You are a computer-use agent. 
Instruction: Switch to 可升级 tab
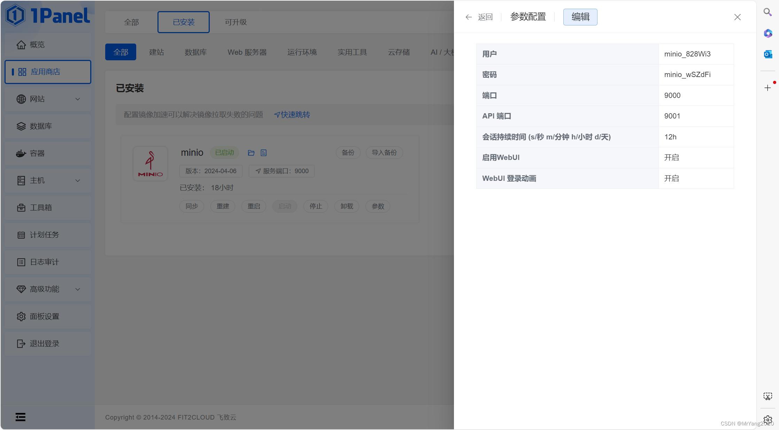click(x=236, y=22)
